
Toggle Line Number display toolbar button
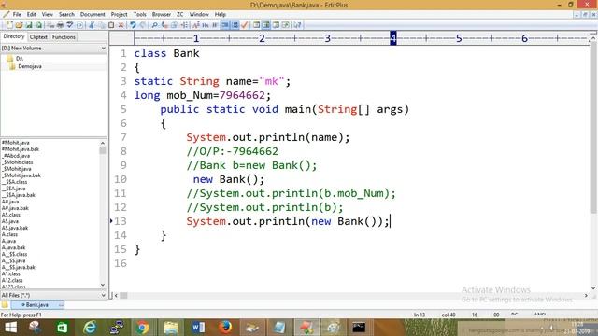coord(235,25)
